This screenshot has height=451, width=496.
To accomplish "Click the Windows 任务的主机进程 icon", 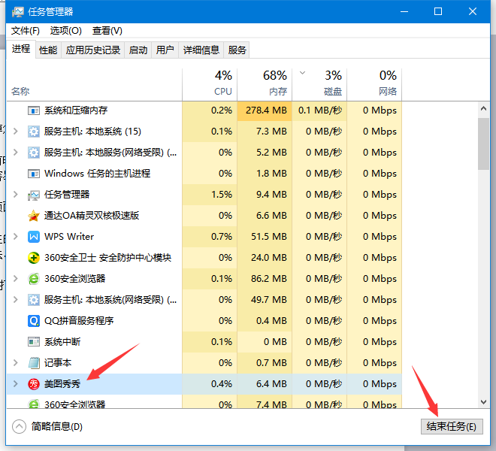I will point(34,174).
